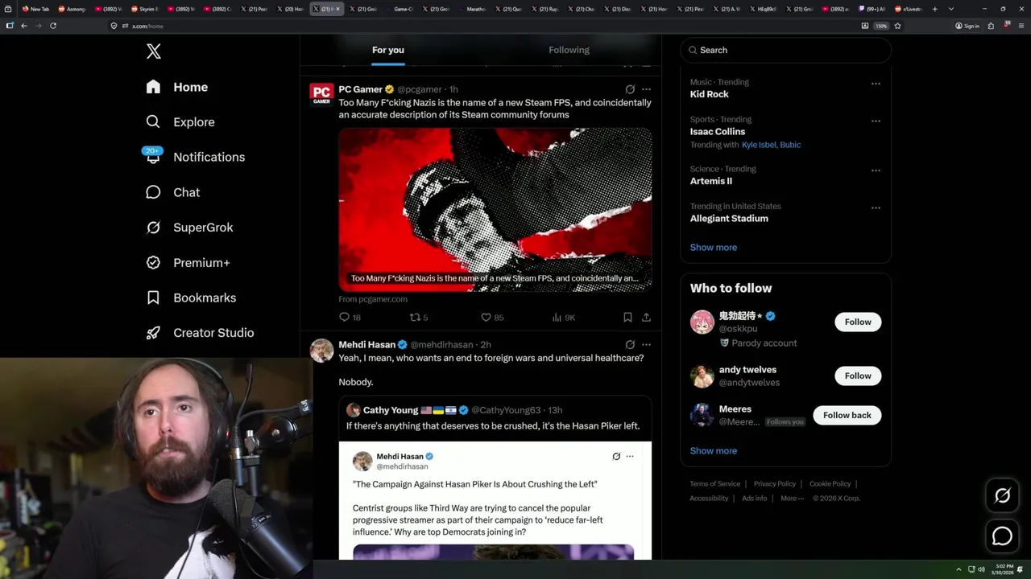Image resolution: width=1031 pixels, height=579 pixels.
Task: Open more options for Kid Rock trend
Action: click(x=876, y=83)
